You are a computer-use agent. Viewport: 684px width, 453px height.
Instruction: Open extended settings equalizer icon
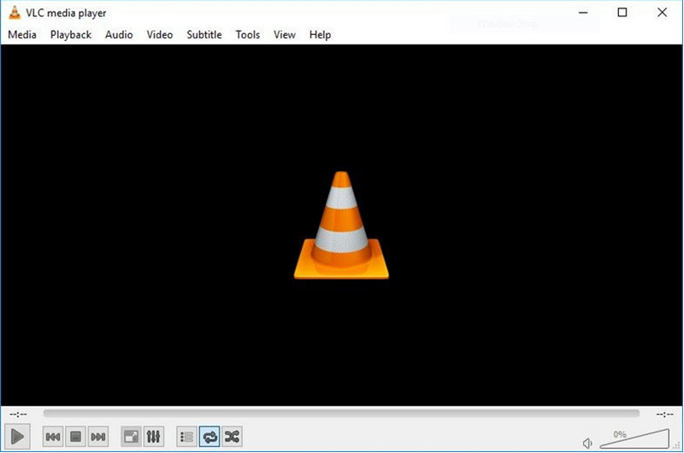[154, 437]
